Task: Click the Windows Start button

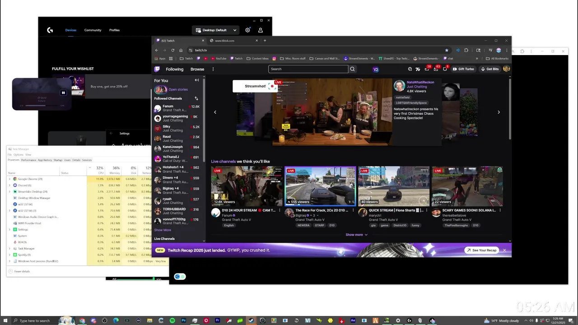Action: [x=5, y=320]
